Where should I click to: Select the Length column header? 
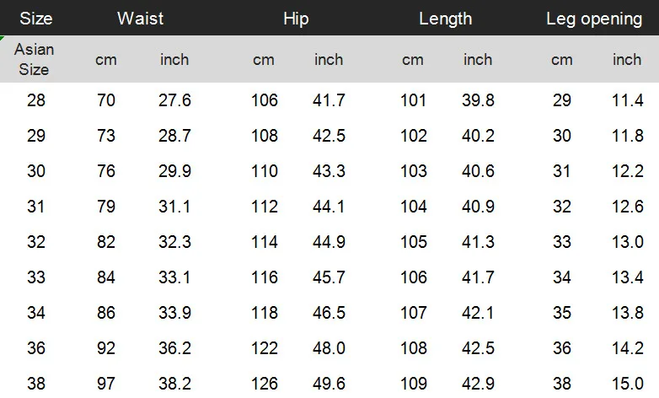pos(446,19)
